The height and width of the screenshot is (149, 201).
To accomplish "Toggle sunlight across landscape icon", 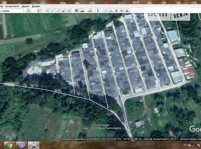I will 82,11.
